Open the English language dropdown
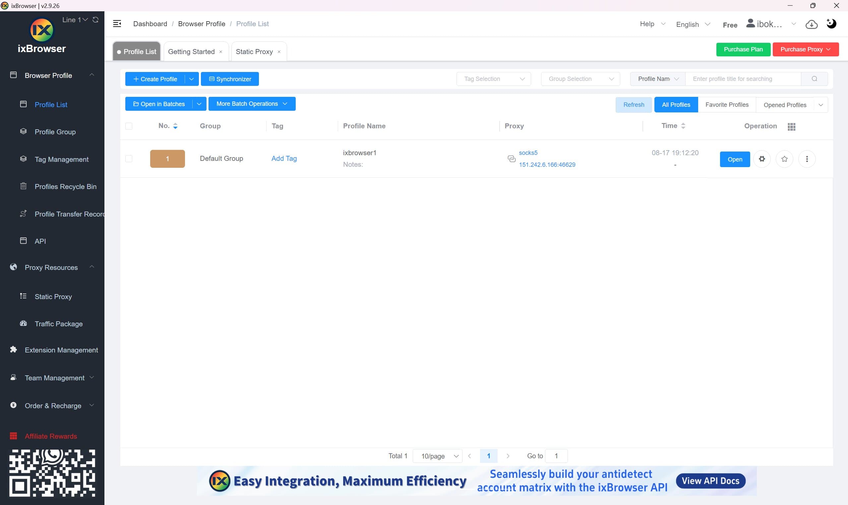 [693, 24]
